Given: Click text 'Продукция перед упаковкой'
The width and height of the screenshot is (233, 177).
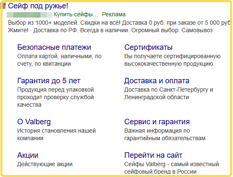Looking at the screenshot, I should [x=55, y=90].
